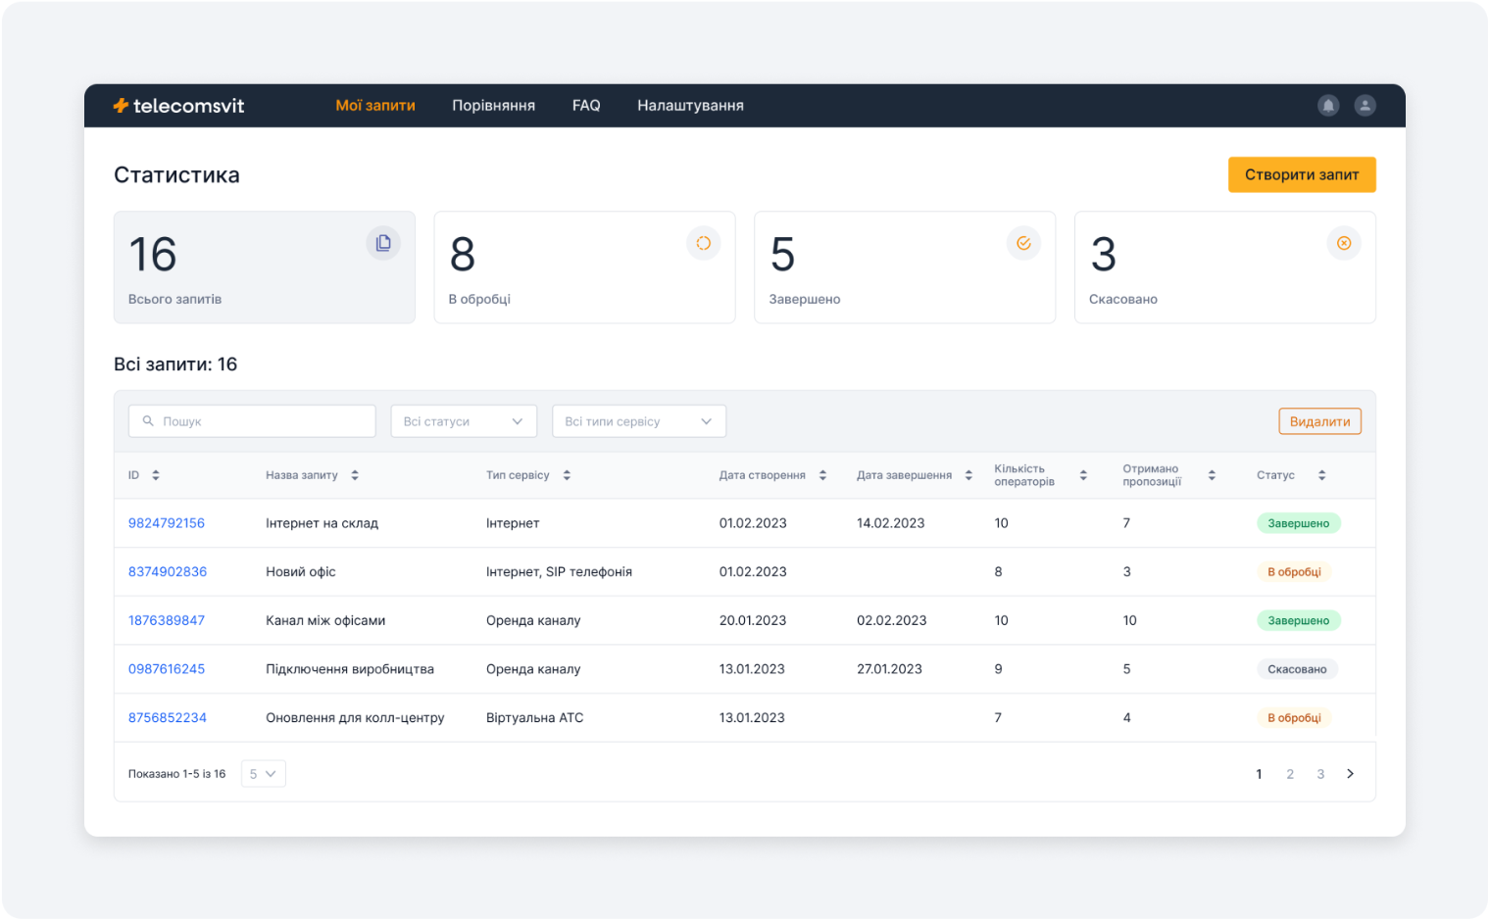Click the in-progress spinner icon on card
The height and width of the screenshot is (921, 1490).
pos(703,243)
